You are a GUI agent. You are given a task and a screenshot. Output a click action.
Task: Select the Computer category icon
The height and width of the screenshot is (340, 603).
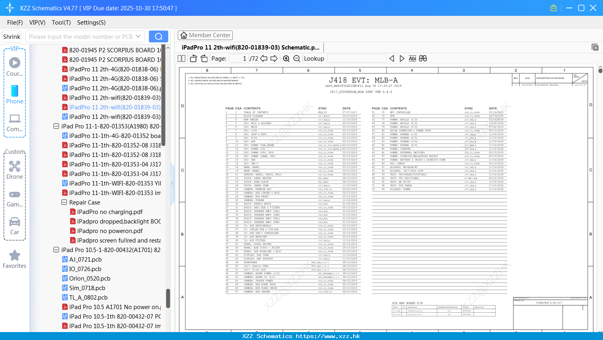[x=15, y=122]
